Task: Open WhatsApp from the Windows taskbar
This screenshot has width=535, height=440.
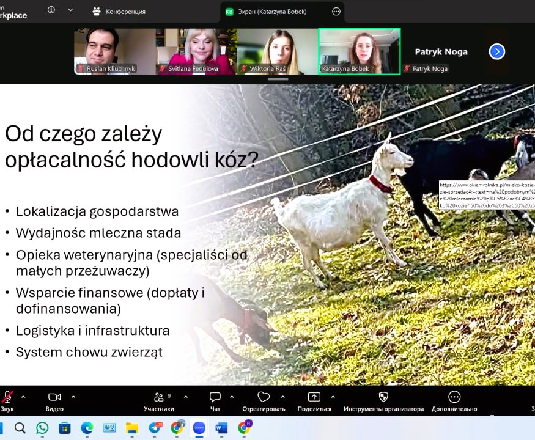Action: (x=42, y=428)
